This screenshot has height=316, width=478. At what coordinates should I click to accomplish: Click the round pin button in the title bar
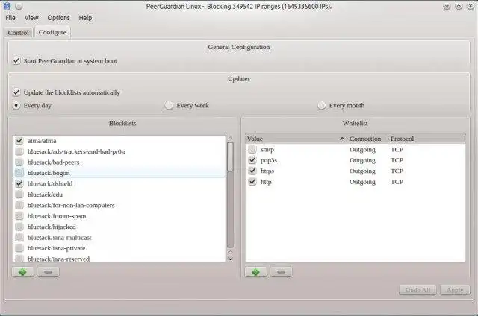pyautogui.click(x=19, y=6)
